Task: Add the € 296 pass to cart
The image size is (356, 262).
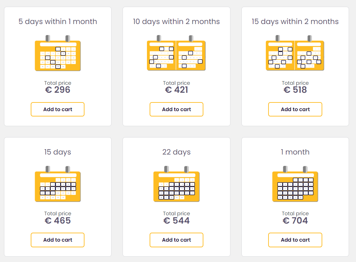Action: [x=58, y=109]
